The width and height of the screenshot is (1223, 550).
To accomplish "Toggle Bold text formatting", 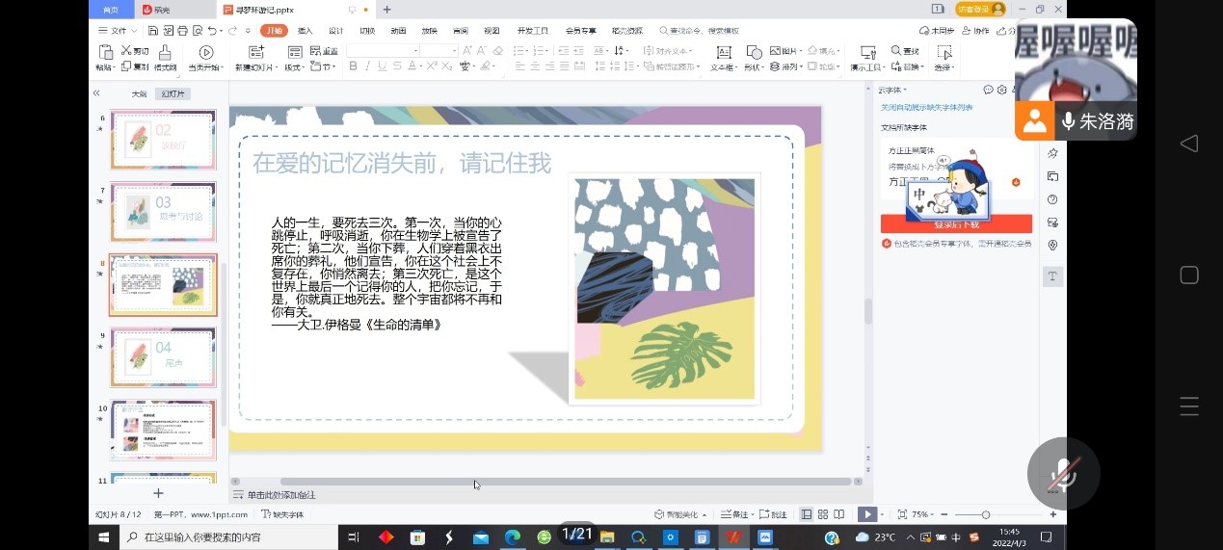I will pyautogui.click(x=353, y=66).
